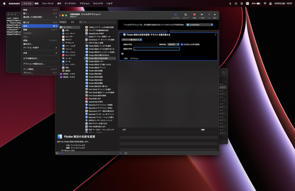Select Keynoteスライドショーを開始 action
295x191 pixels.
pyautogui.click(x=100, y=105)
